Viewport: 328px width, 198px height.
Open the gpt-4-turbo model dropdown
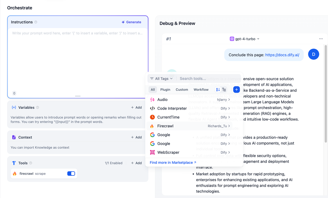tap(245, 39)
